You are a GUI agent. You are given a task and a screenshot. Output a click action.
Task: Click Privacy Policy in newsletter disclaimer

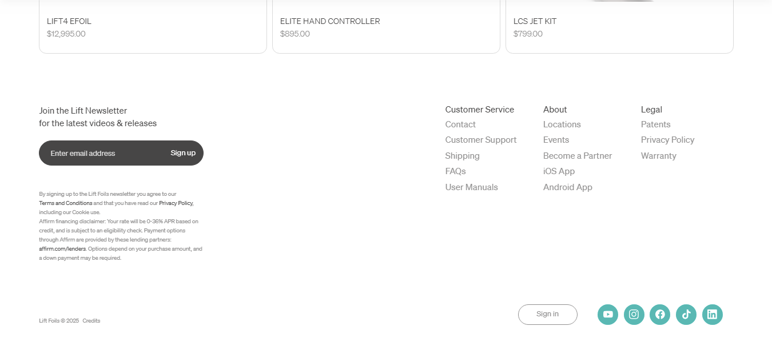176,203
